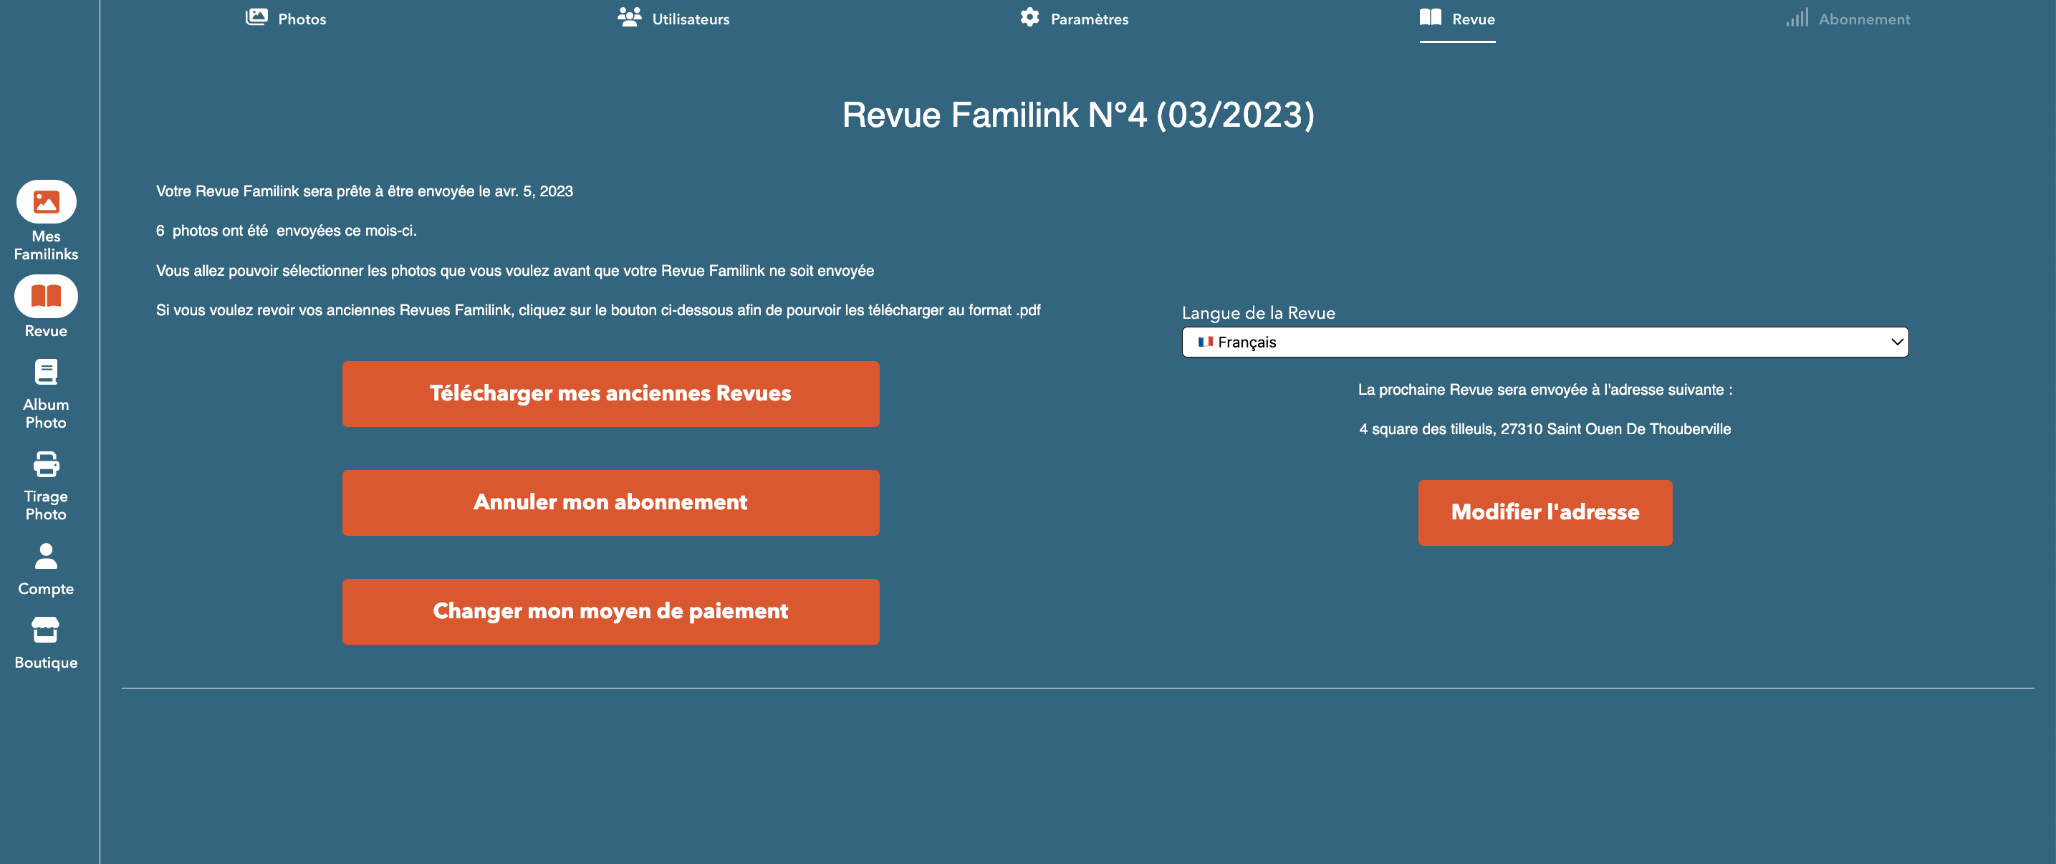Click the Photos gallery icon in top bar
Image resolution: width=2056 pixels, height=864 pixels.
coord(256,18)
